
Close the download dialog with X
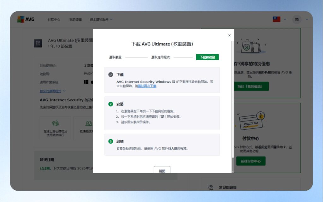229,35
